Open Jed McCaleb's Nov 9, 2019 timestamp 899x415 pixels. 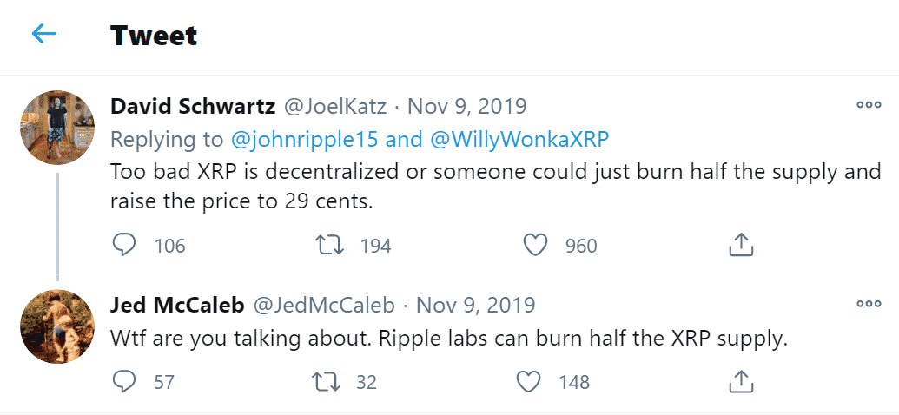pos(476,306)
